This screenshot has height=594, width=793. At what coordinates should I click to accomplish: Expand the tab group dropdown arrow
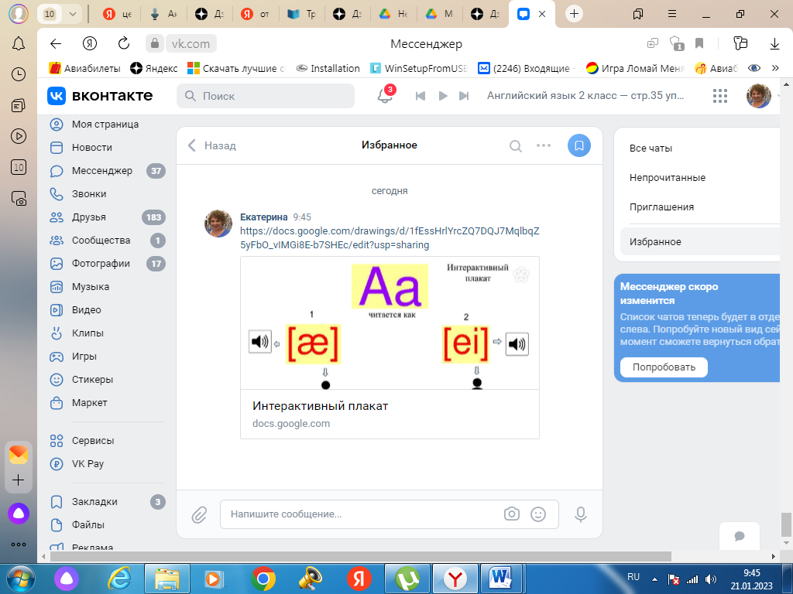(73, 14)
